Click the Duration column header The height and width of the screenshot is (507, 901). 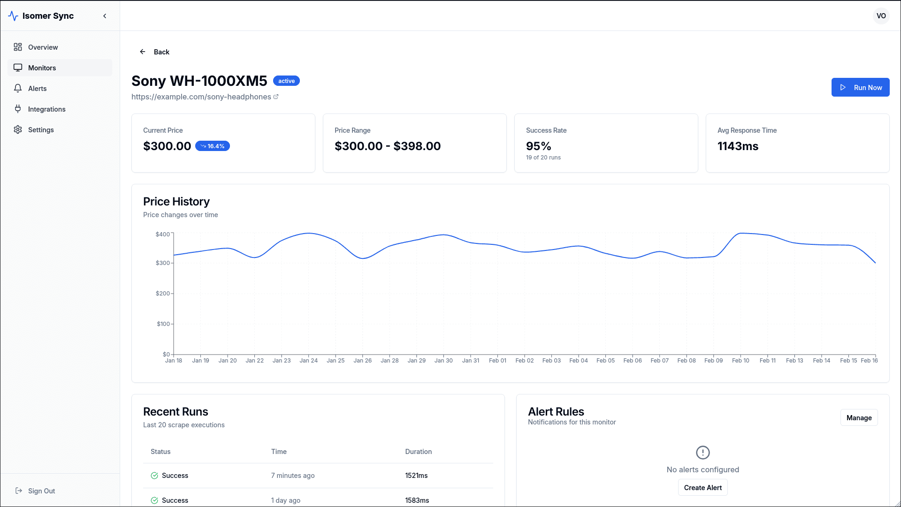418,452
